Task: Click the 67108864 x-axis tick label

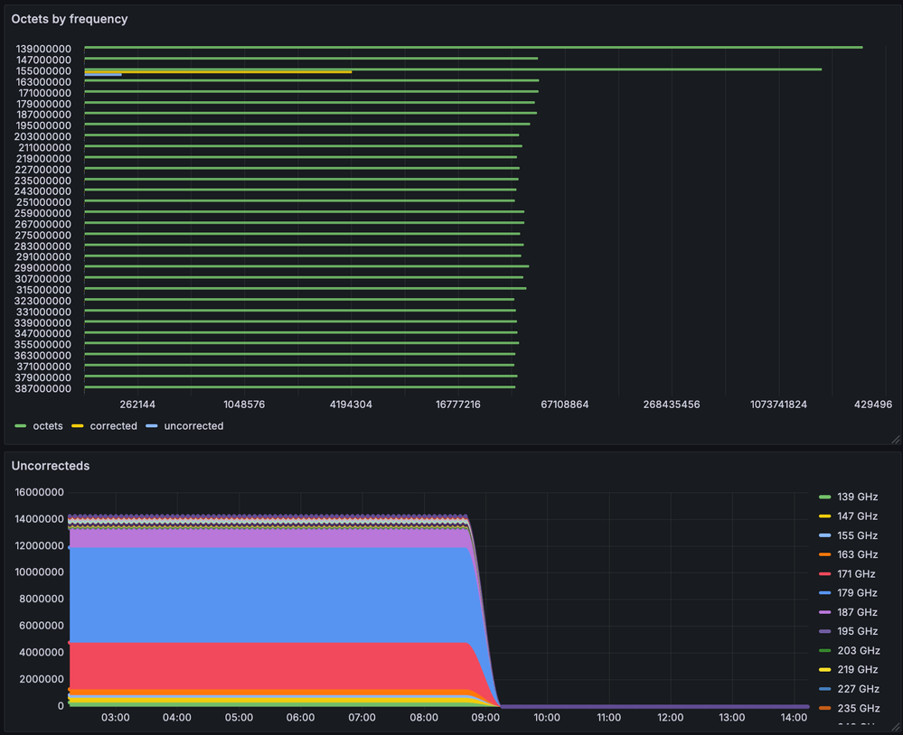Action: 564,405
